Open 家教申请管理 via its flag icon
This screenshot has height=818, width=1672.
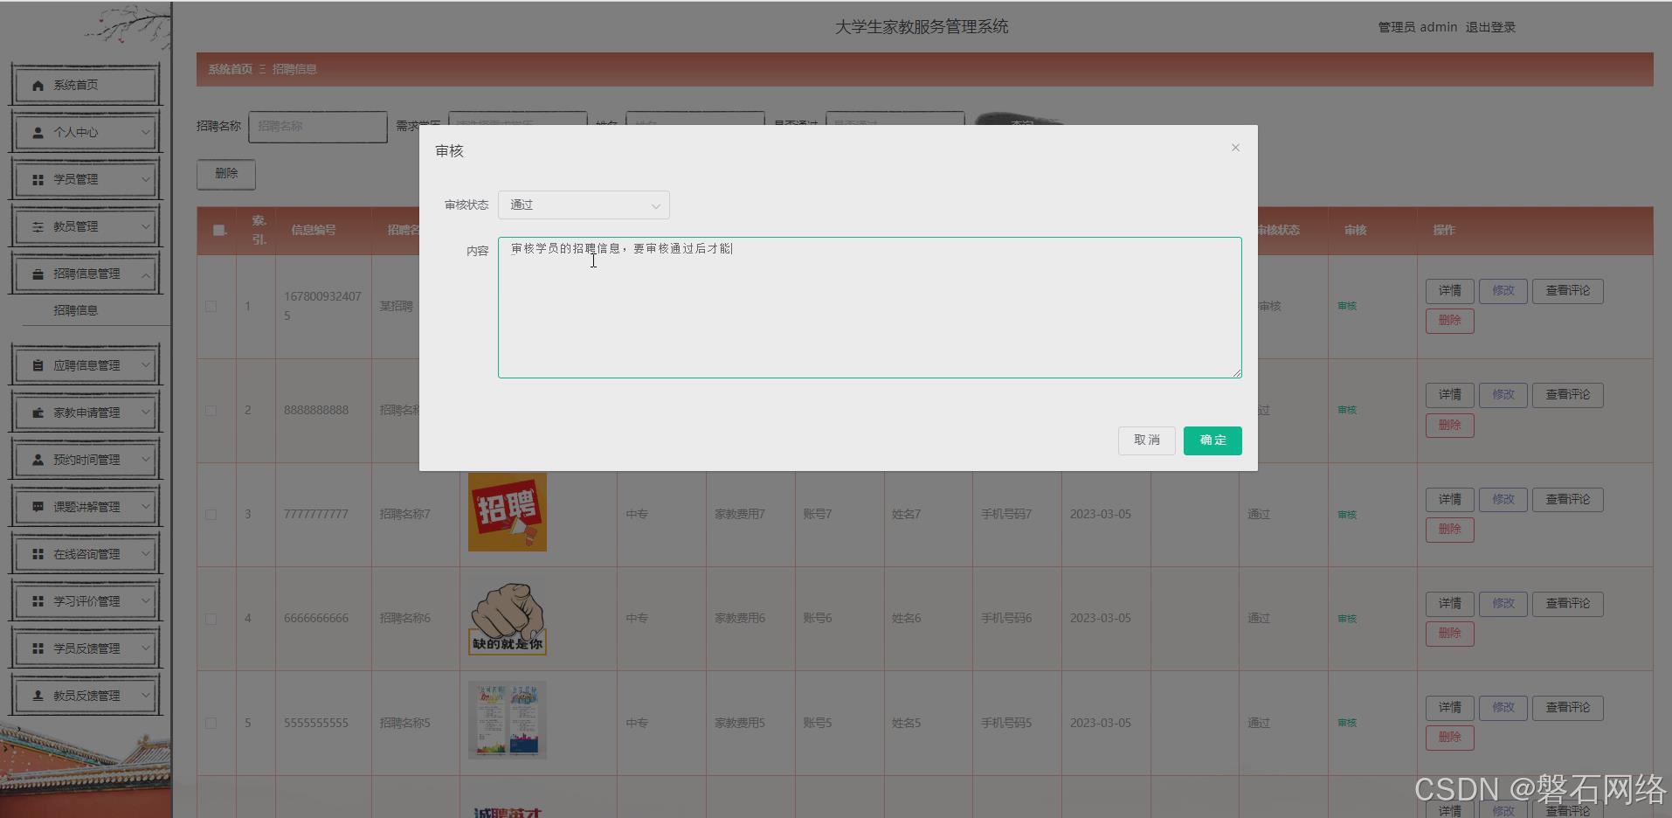click(37, 412)
